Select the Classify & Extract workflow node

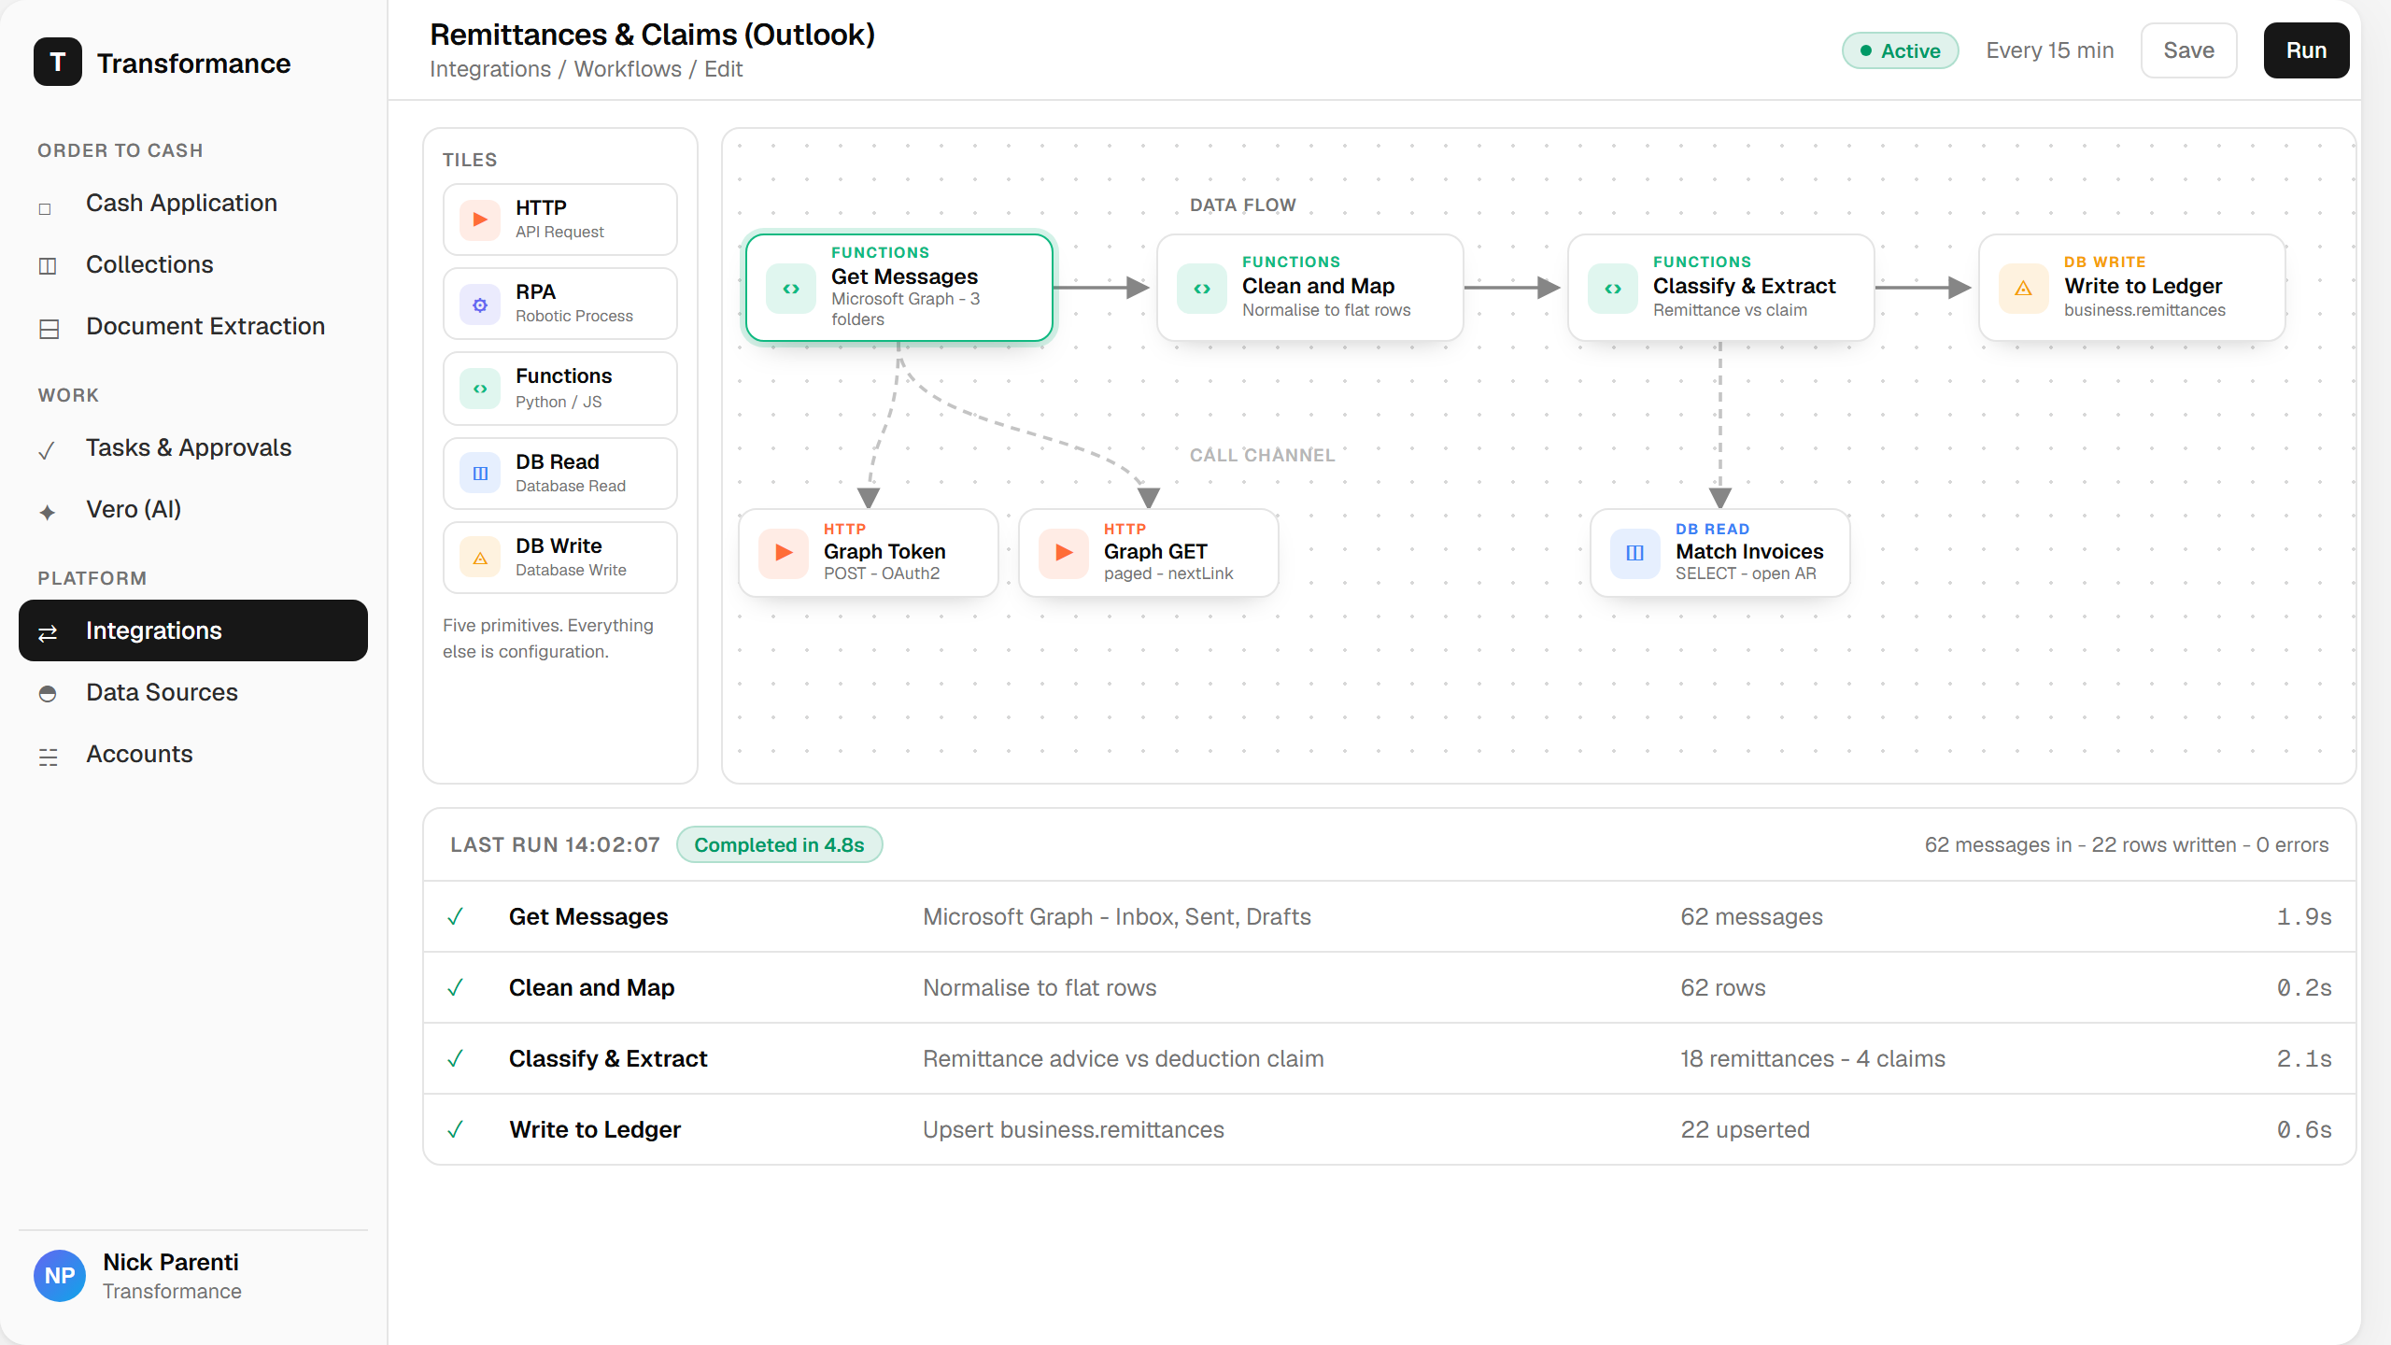coord(1720,288)
